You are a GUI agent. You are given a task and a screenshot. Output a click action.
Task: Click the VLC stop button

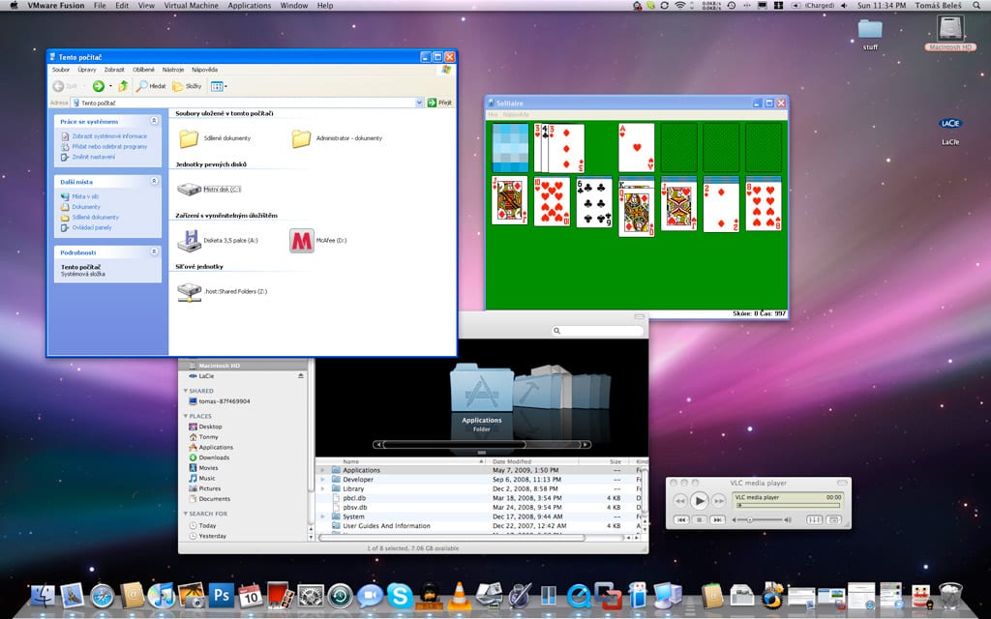[x=699, y=519]
